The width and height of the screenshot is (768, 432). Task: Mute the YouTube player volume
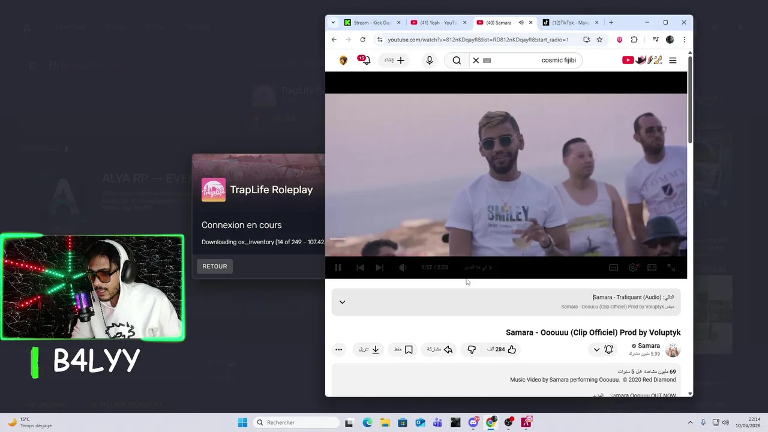click(x=403, y=268)
